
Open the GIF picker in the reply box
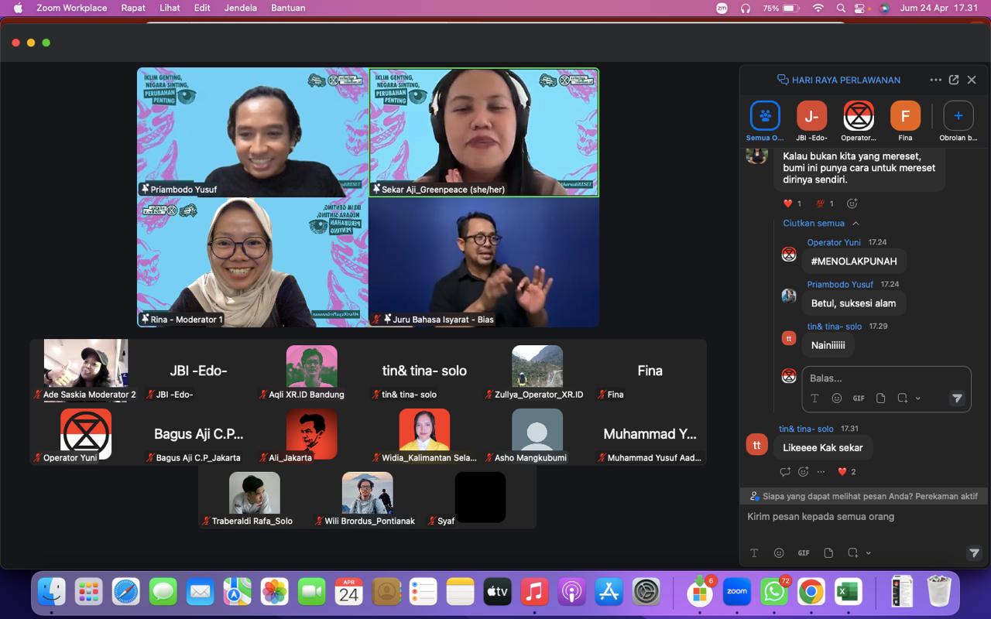[x=859, y=398]
